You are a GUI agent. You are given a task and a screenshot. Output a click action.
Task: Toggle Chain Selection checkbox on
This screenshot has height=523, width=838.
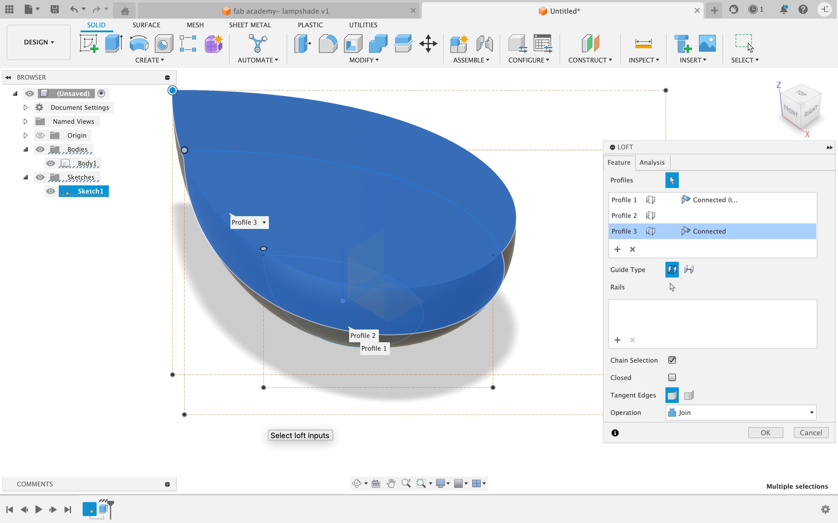[672, 360]
